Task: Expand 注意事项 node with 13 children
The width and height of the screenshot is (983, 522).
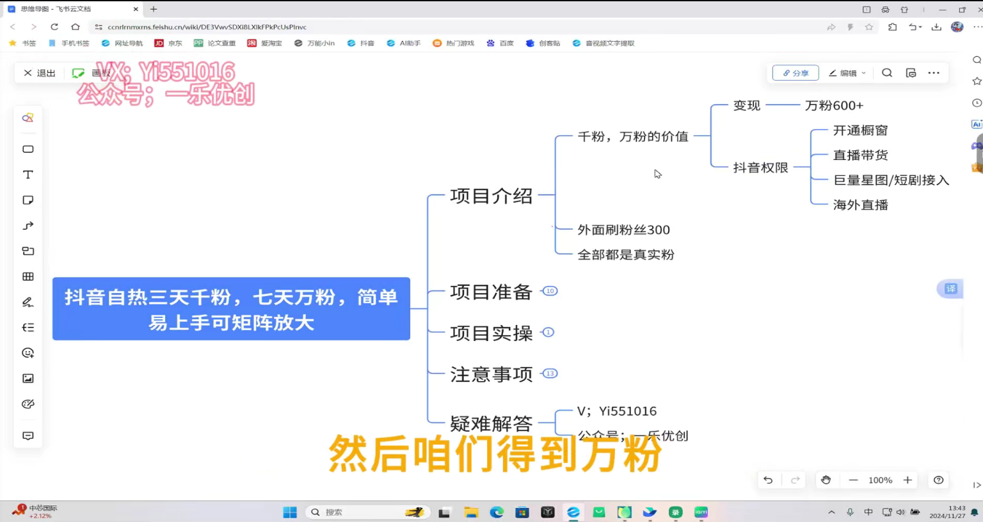Action: pos(550,374)
